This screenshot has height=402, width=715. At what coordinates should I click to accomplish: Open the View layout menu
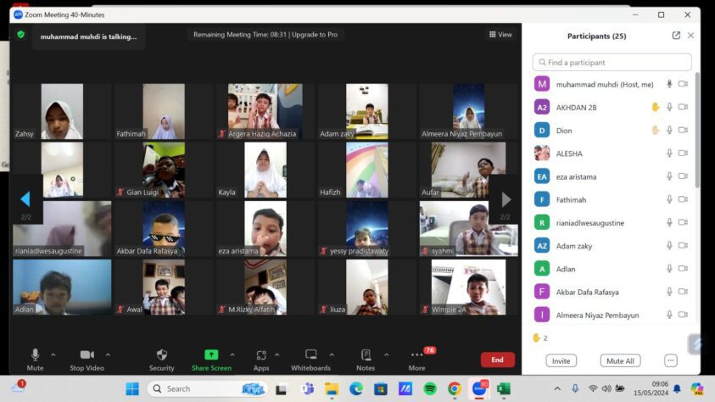point(500,35)
